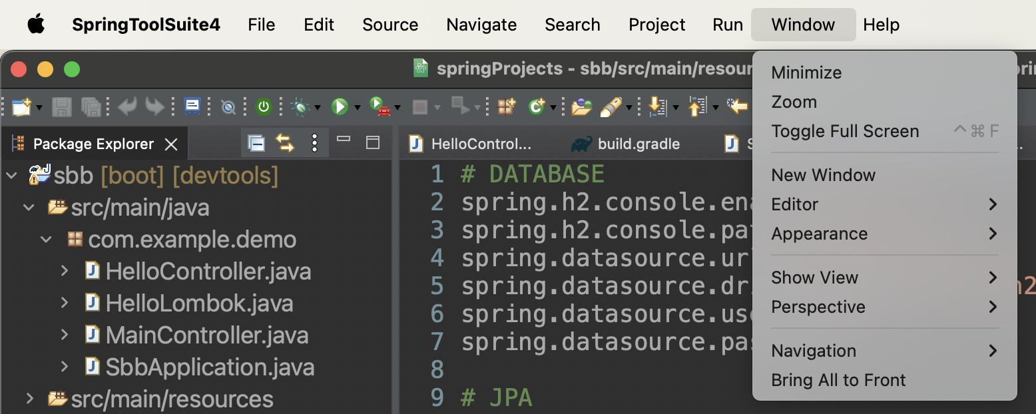This screenshot has width=1036, height=414.
Task: Minimize the Package Explorer view
Action: click(344, 139)
